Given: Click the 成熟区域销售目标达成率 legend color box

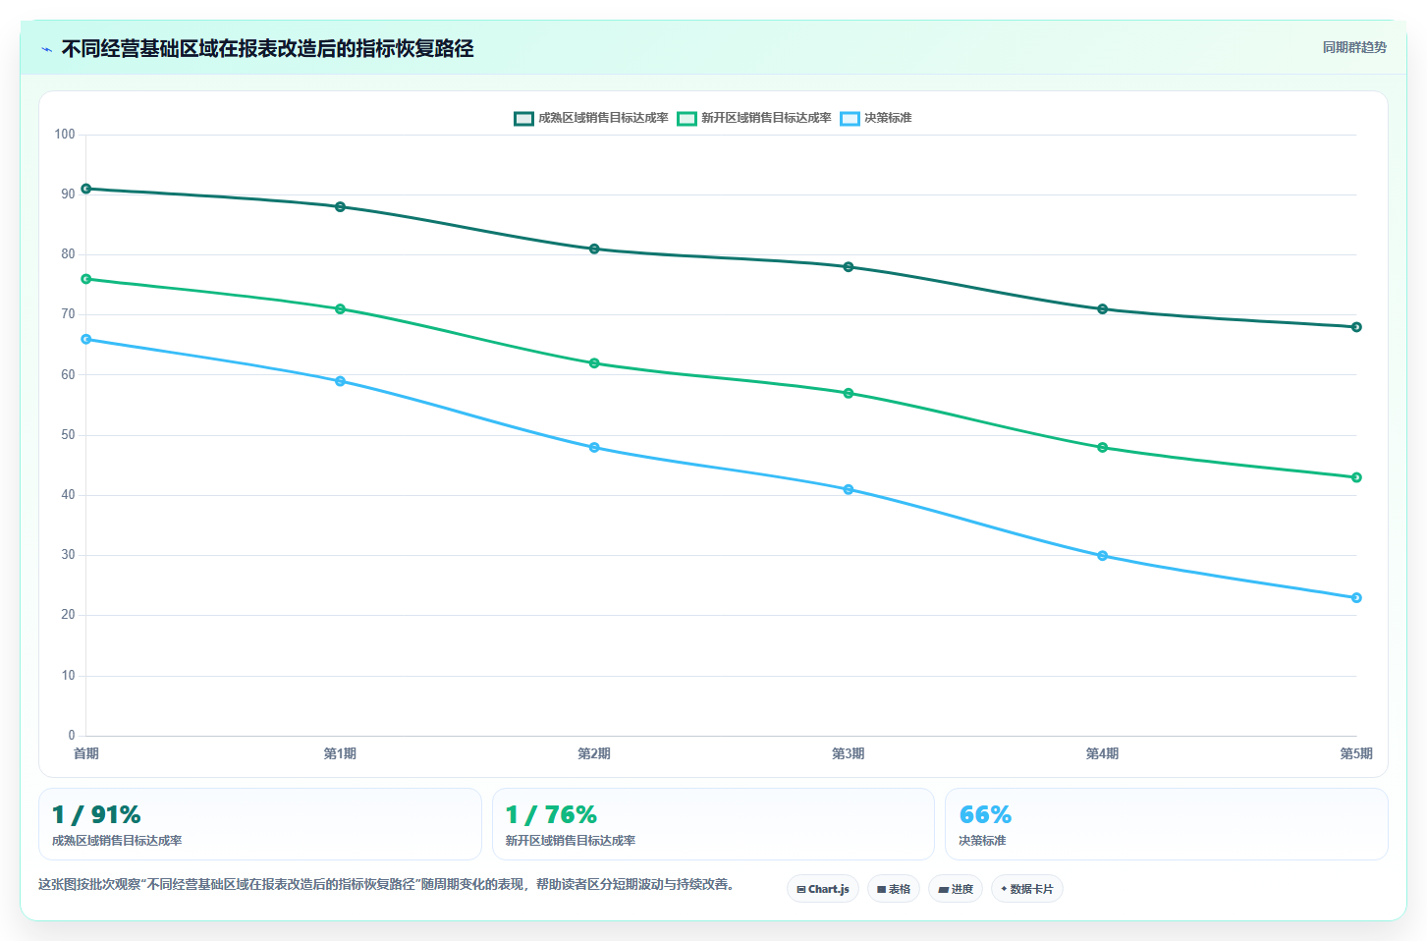Looking at the screenshot, I should [523, 119].
